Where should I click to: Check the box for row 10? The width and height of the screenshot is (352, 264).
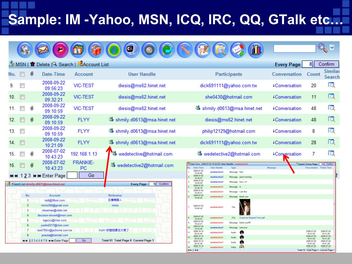(x=22, y=97)
